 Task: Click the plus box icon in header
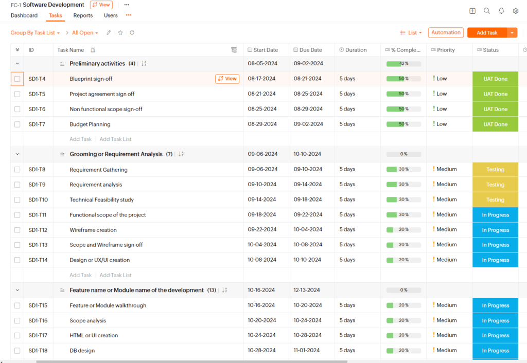pyautogui.click(x=472, y=11)
